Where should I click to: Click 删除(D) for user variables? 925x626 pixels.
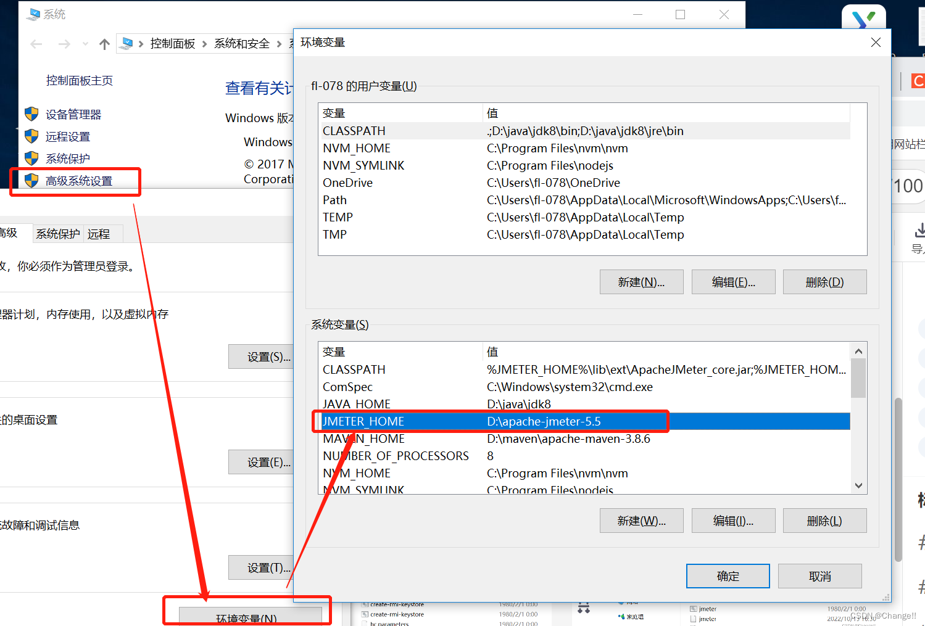pyautogui.click(x=824, y=282)
